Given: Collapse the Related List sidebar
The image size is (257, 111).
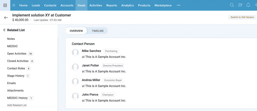Looking at the screenshot, I should (x=4, y=30).
